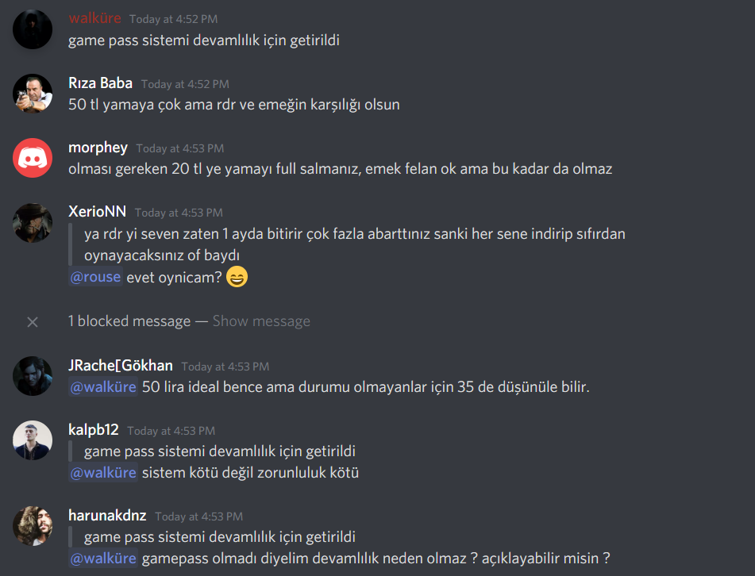Open walküre's dark avatar at top
The height and width of the screenshot is (576, 755).
(33, 29)
